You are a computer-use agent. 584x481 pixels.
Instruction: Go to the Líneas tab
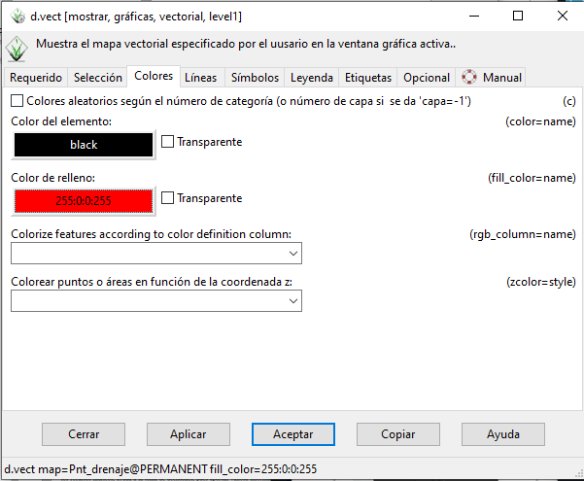(201, 78)
